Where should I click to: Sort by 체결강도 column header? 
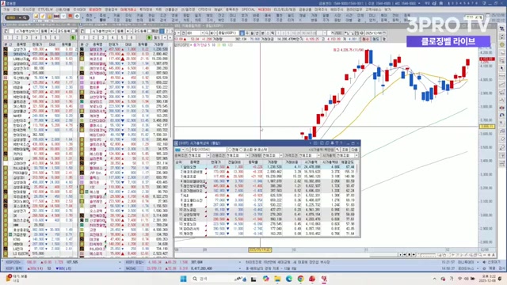[347, 161]
